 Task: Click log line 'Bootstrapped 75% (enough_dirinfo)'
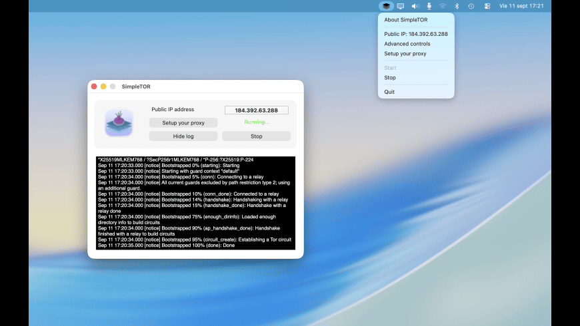click(187, 220)
